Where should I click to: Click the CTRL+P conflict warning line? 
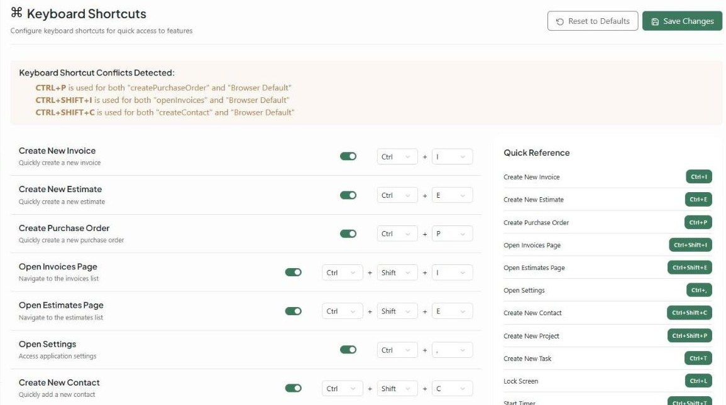pyautogui.click(x=163, y=88)
